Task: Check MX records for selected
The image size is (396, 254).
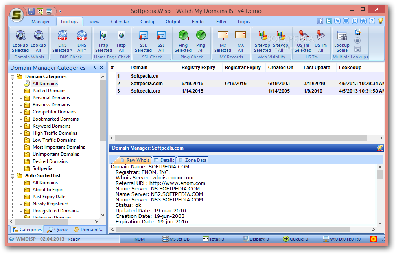Action: [x=223, y=41]
